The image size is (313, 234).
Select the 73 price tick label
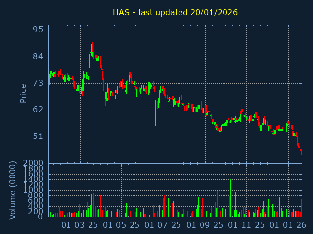point(38,83)
